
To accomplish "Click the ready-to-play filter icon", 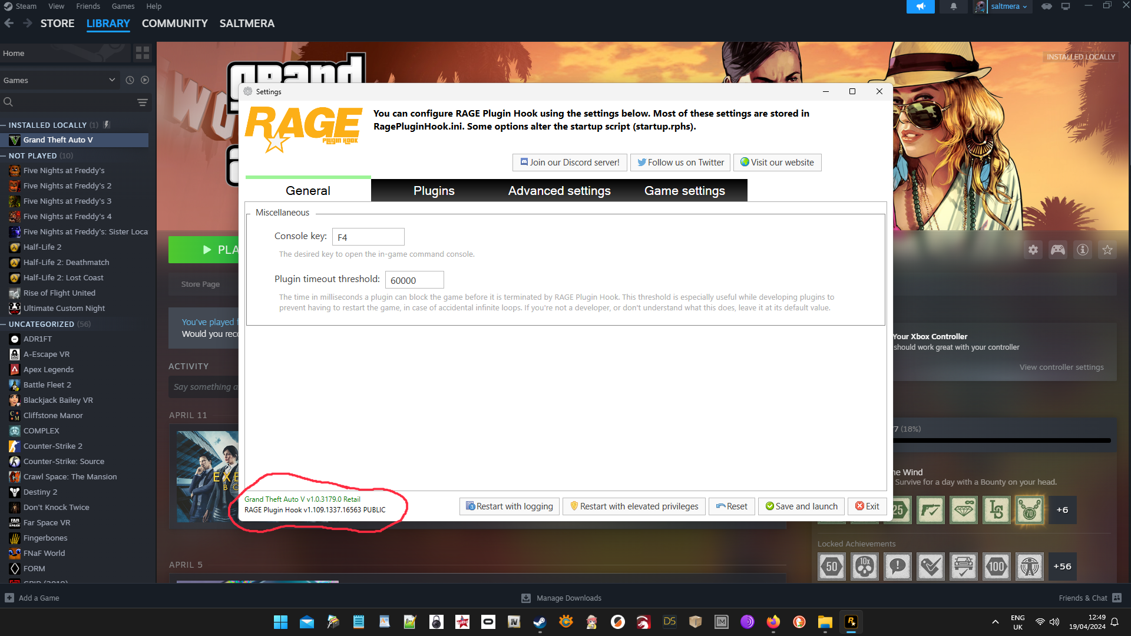I will click(145, 80).
